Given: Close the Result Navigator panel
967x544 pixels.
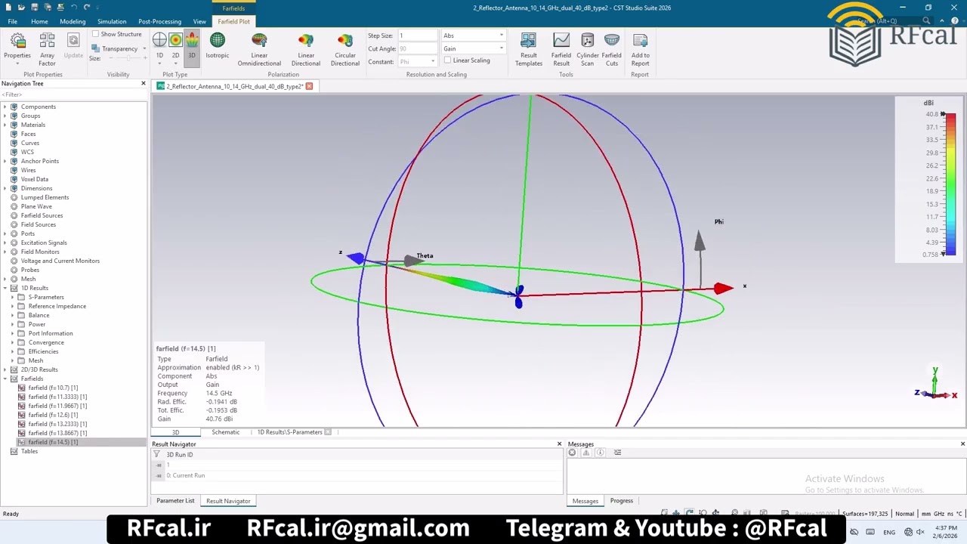Looking at the screenshot, I should click(x=559, y=444).
